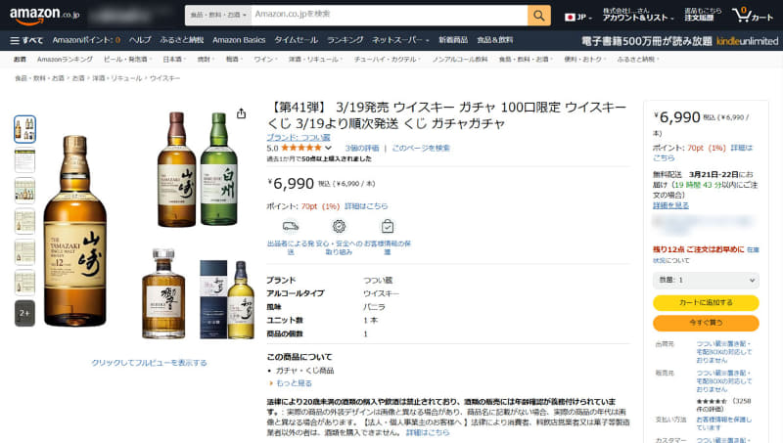Select the second product thumbnail
This screenshot has width=783, height=443.
coord(24,159)
